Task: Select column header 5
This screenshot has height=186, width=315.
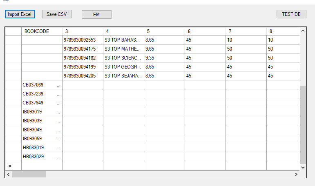Action: click(164, 31)
